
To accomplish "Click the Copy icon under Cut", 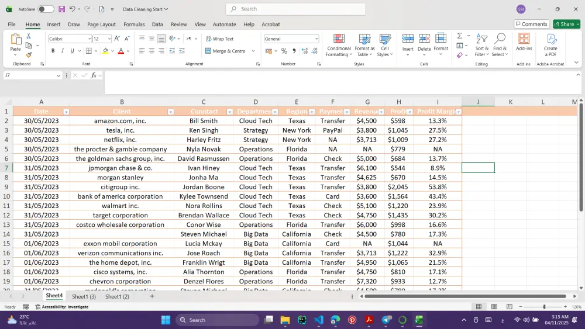I will click(29, 46).
